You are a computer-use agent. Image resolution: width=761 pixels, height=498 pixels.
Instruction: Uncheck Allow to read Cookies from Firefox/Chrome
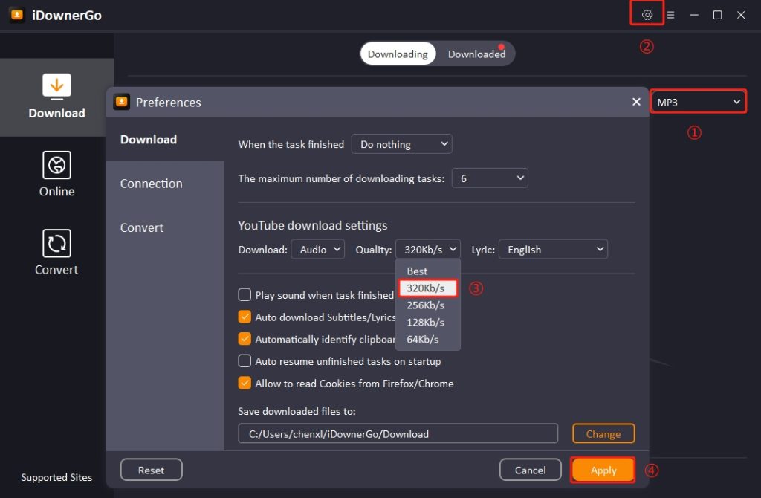click(x=245, y=383)
